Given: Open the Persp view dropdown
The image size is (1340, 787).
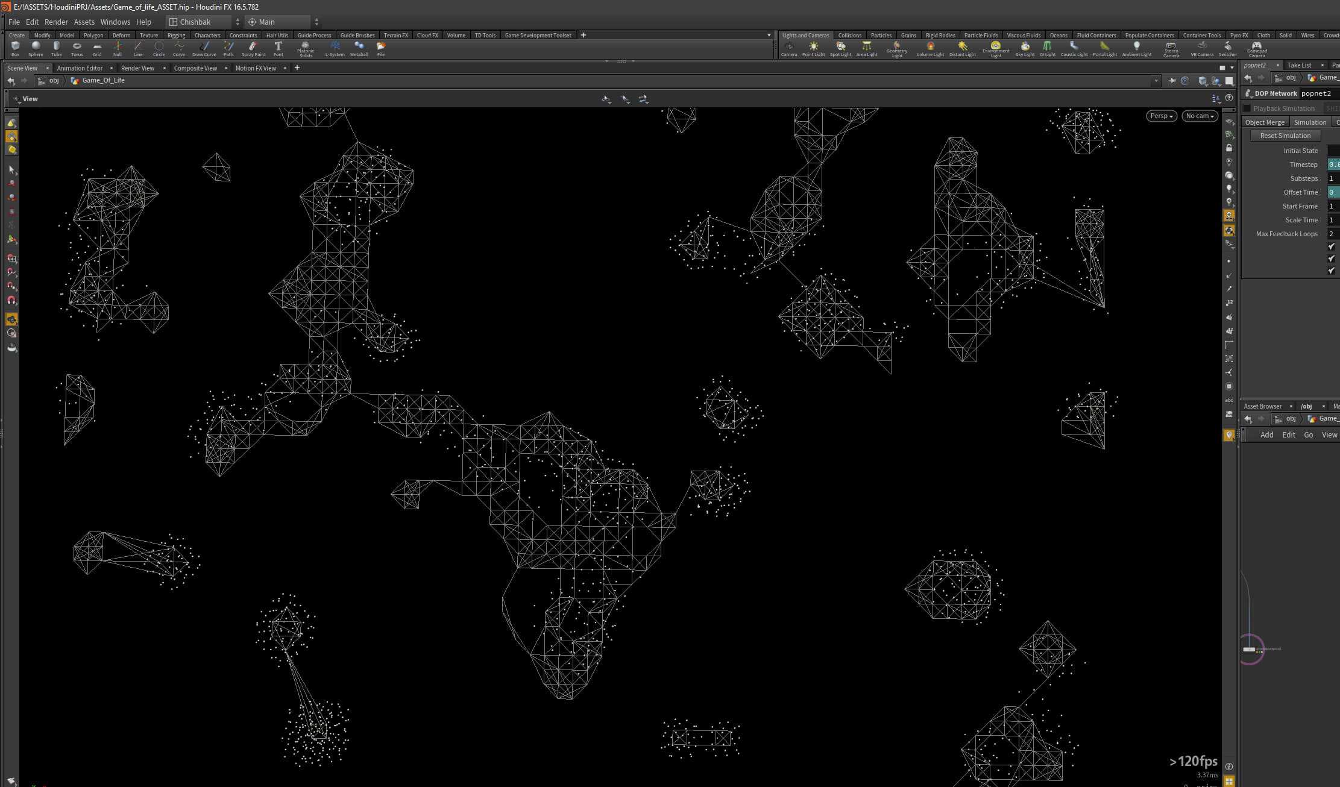Looking at the screenshot, I should tap(1160, 116).
